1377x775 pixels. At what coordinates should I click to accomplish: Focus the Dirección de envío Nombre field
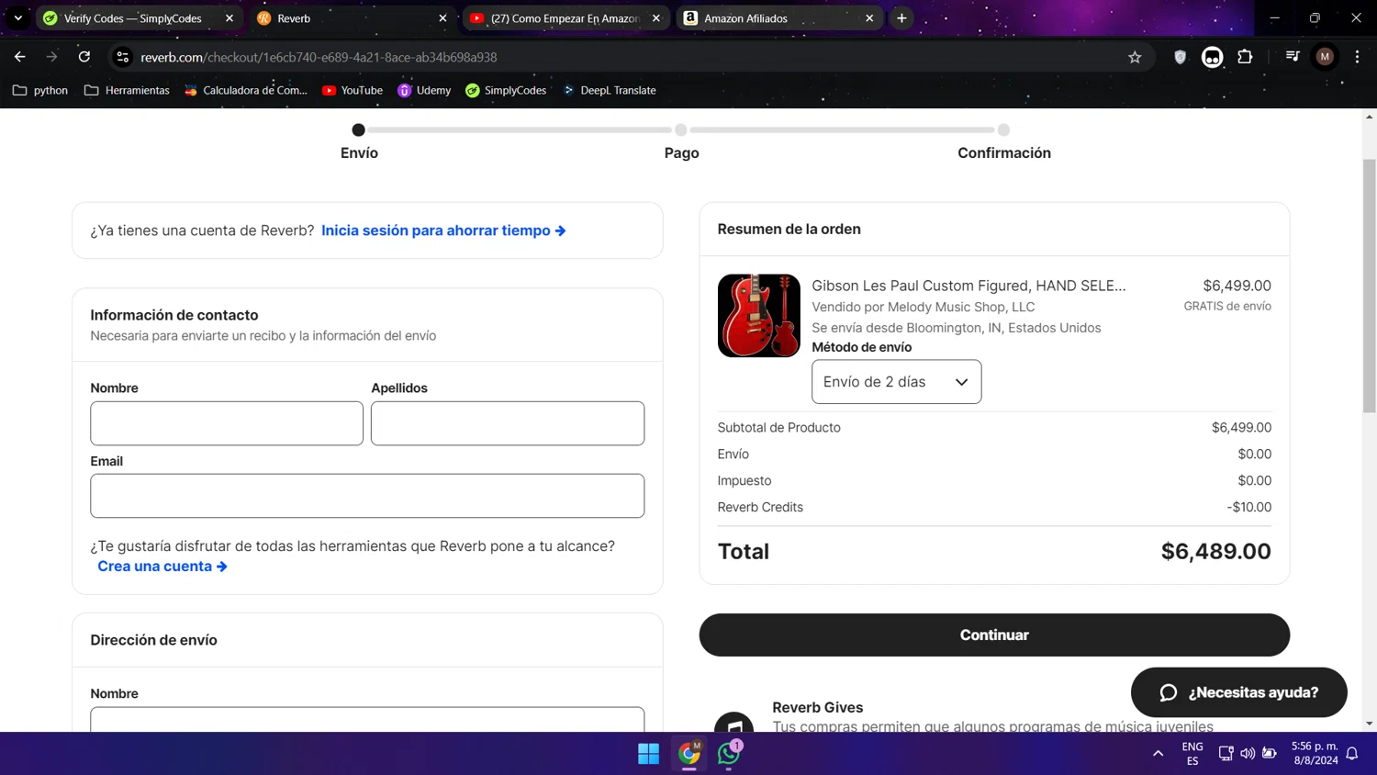[367, 719]
